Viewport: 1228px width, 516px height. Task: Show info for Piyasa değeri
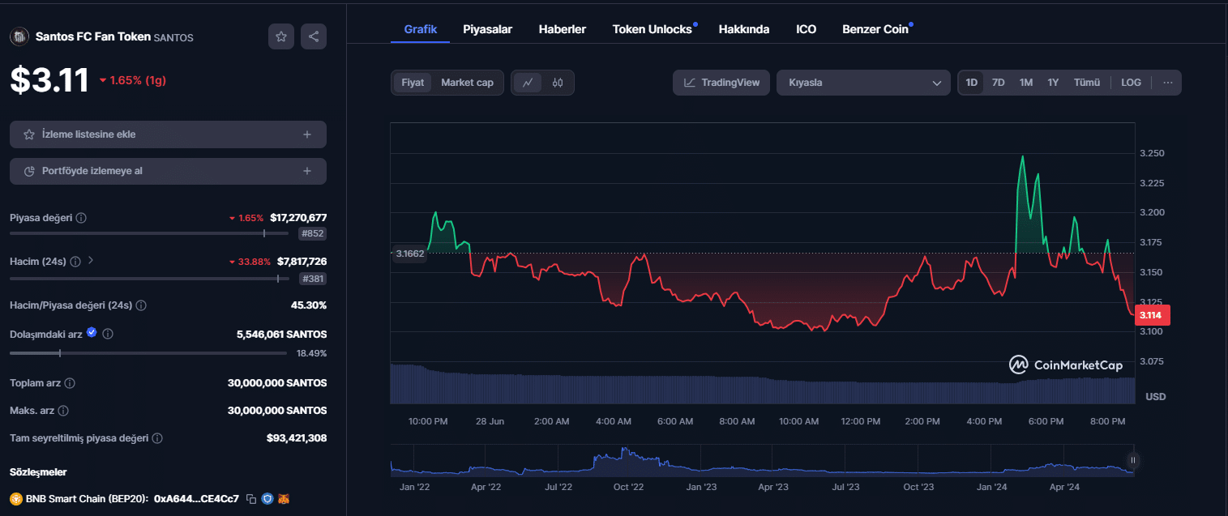point(82,218)
